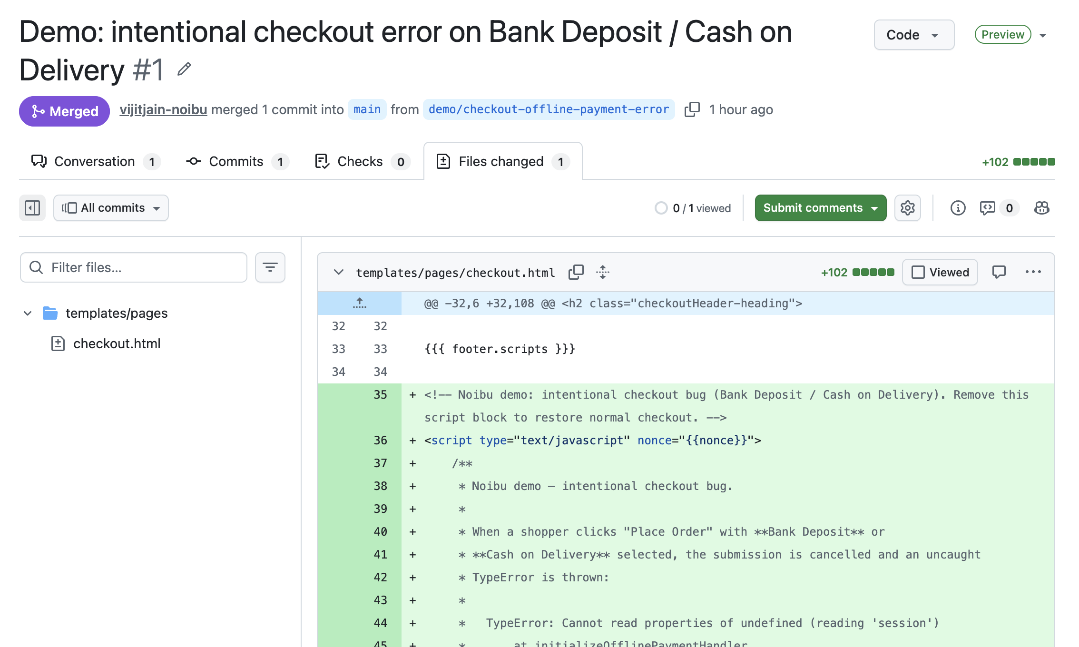The image size is (1079, 647).
Task: Open the Preview feature dropdown arrow
Action: pos(1043,35)
